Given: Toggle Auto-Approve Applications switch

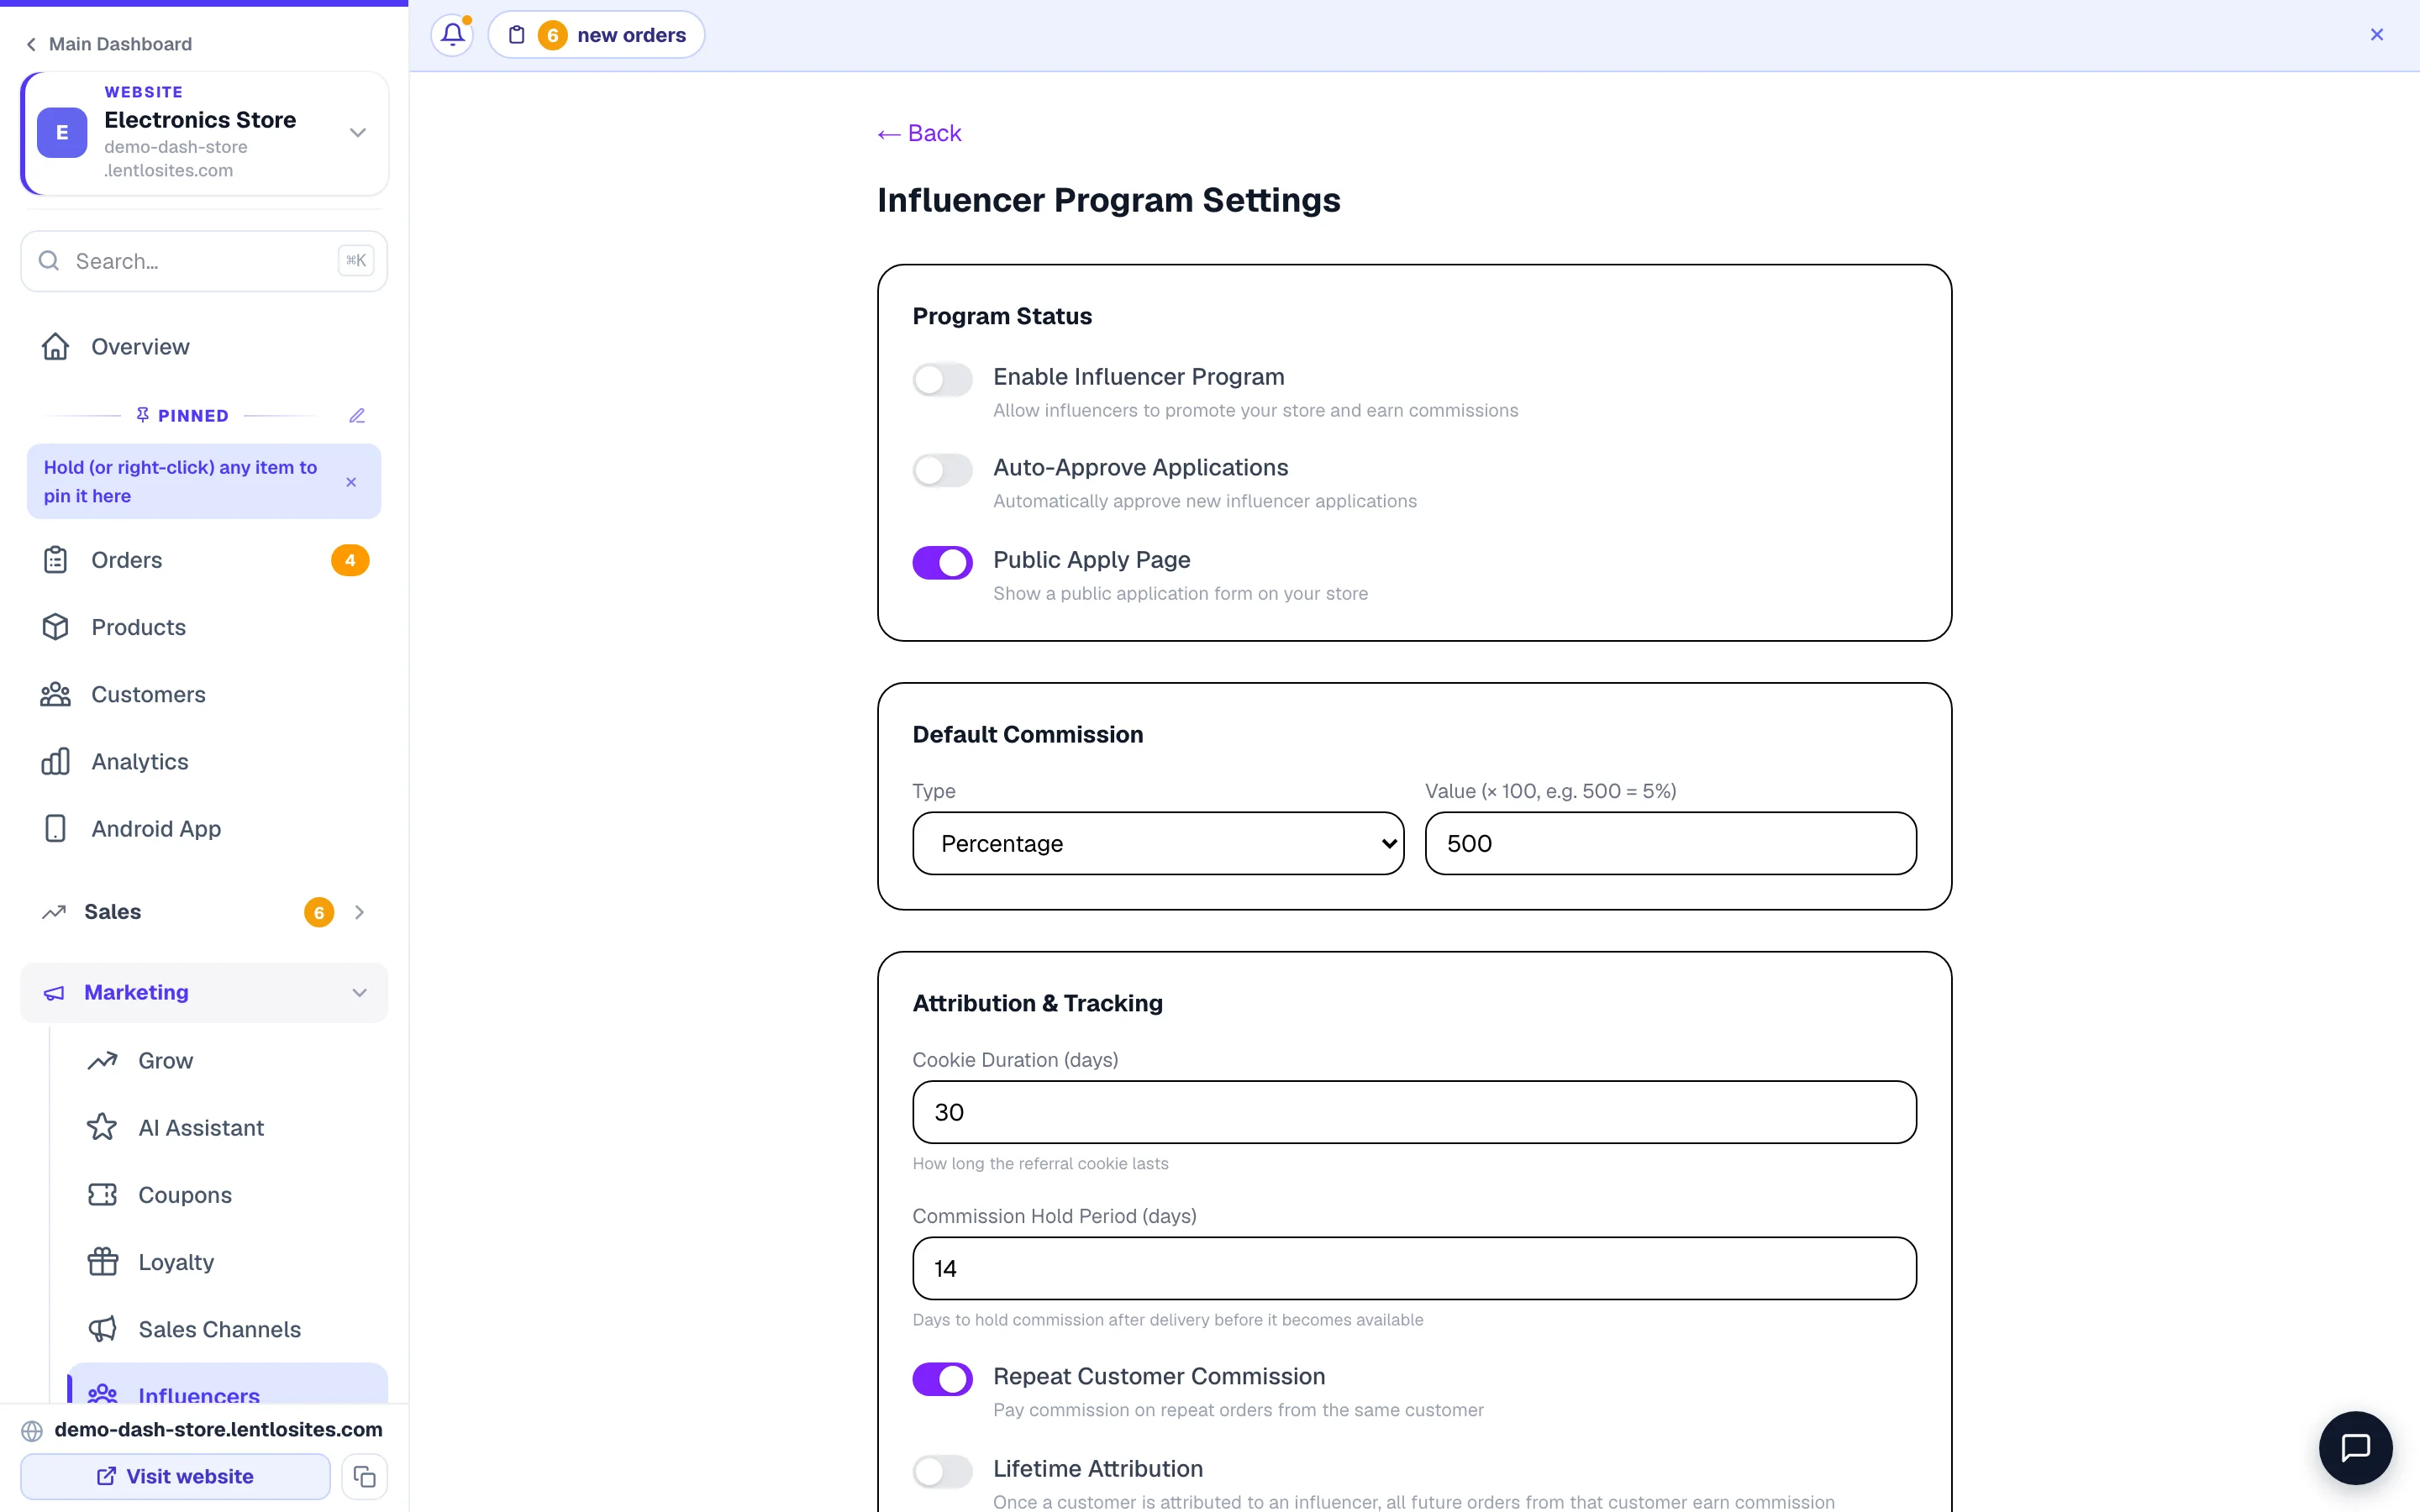Looking at the screenshot, I should 942,470.
